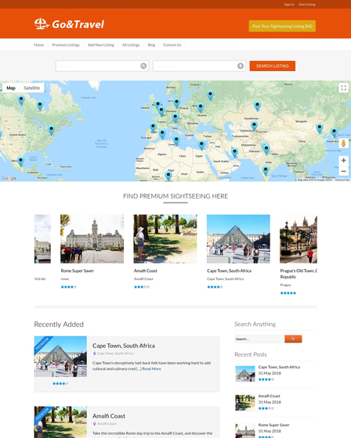Open Cape Town thumbnail in Recent Posts
This screenshot has width=351, height=438.
click(x=245, y=374)
